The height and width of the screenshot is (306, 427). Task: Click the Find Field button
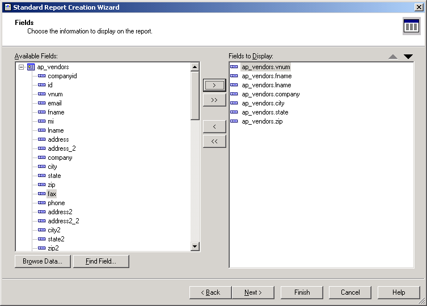click(x=101, y=261)
